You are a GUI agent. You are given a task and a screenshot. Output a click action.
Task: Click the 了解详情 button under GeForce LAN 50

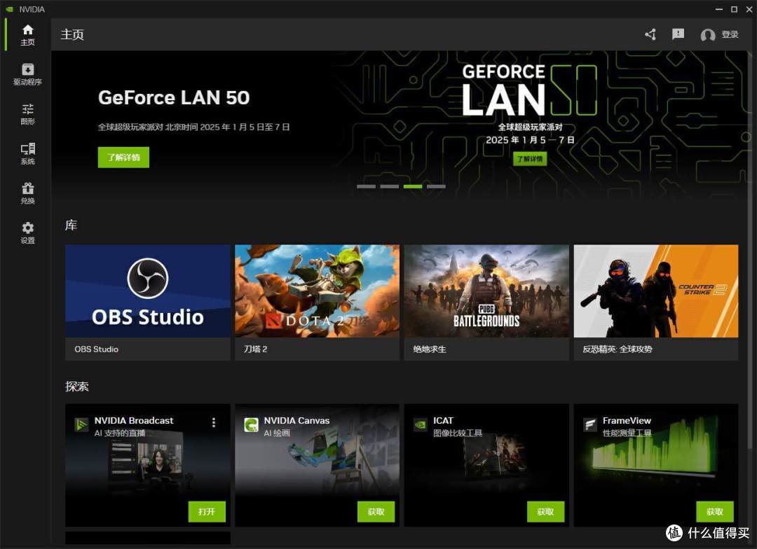123,158
